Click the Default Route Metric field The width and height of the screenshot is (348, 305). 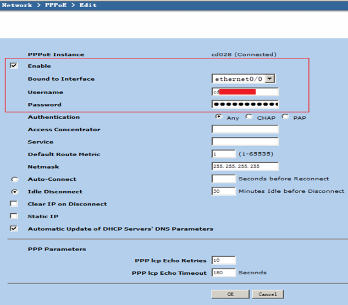pos(223,154)
